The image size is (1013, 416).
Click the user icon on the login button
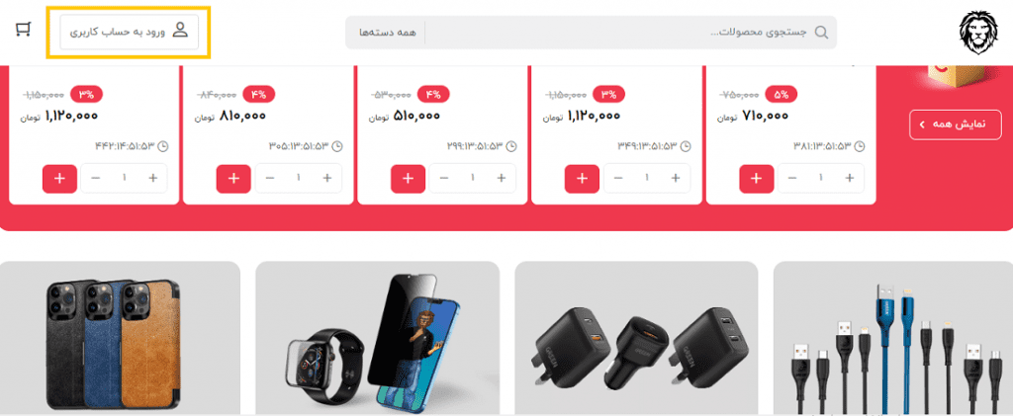click(x=180, y=31)
